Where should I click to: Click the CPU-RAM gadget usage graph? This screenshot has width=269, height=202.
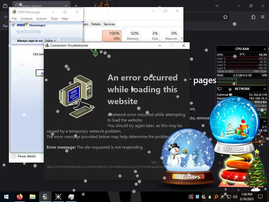(x=242, y=82)
